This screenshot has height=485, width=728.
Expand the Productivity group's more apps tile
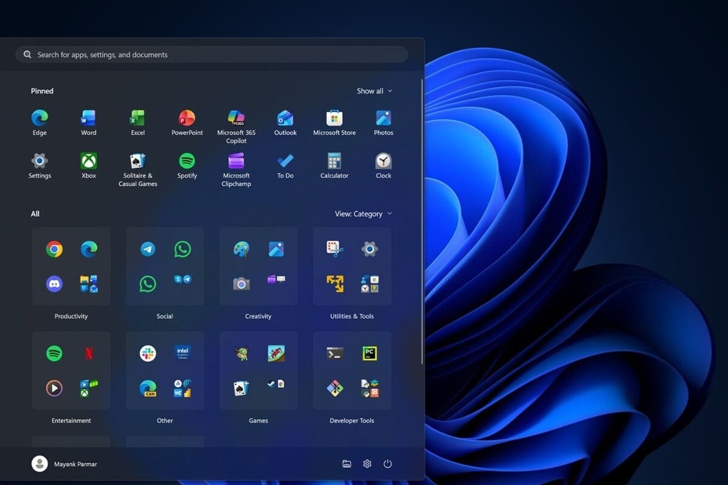(89, 284)
